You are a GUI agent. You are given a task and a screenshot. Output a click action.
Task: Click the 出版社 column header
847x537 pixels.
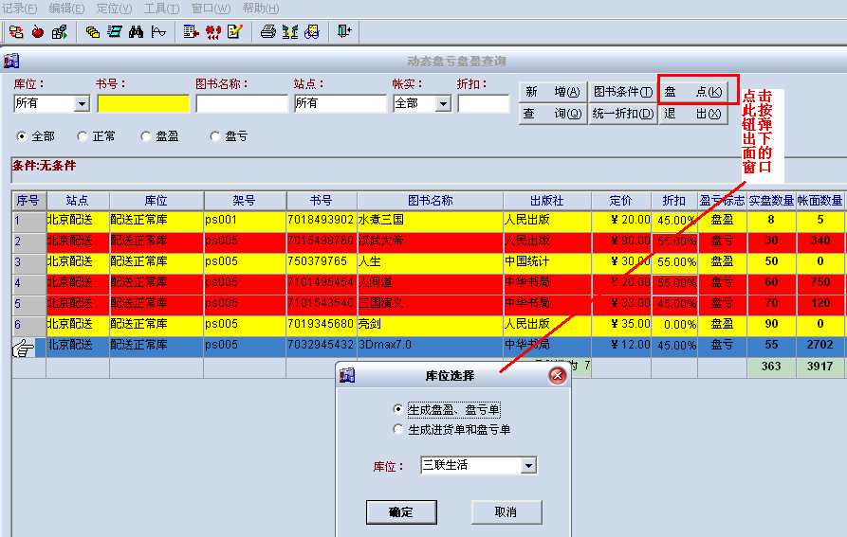547,201
